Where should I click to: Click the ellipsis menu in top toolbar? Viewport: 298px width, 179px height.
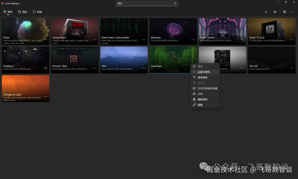point(293,12)
